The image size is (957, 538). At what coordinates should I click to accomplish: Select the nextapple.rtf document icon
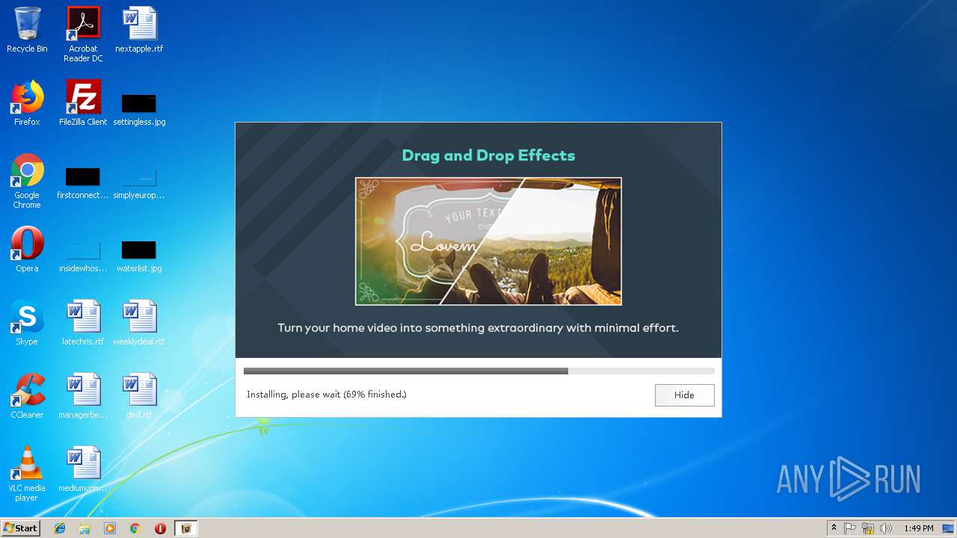[x=139, y=30]
